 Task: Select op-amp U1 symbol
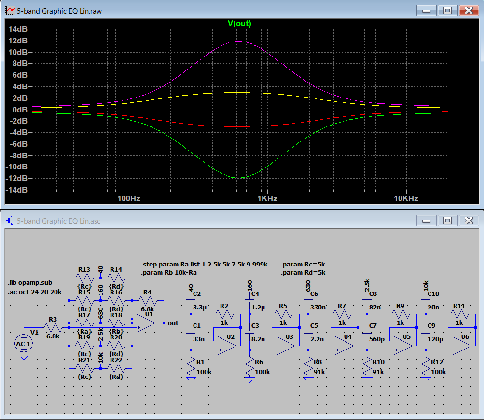click(x=145, y=323)
